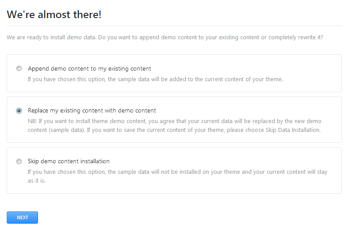Click the "as it is." line in the Skip description
The image size is (348, 236).
coord(36,181)
